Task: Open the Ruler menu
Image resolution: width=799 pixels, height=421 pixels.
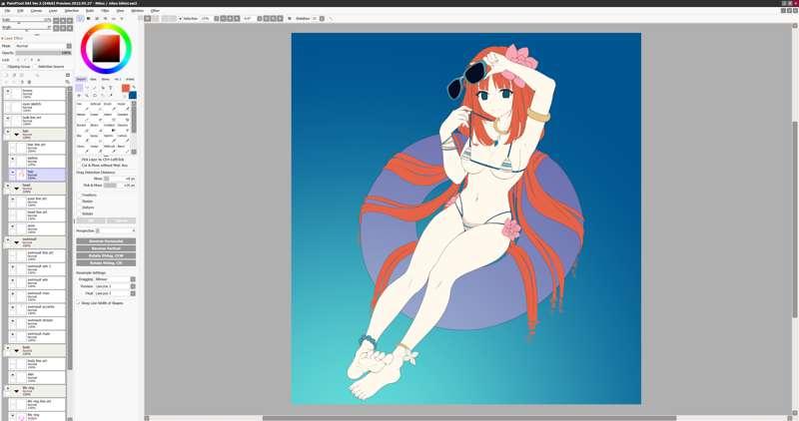Action: tap(90, 10)
